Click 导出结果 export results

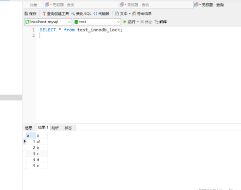click(x=142, y=14)
